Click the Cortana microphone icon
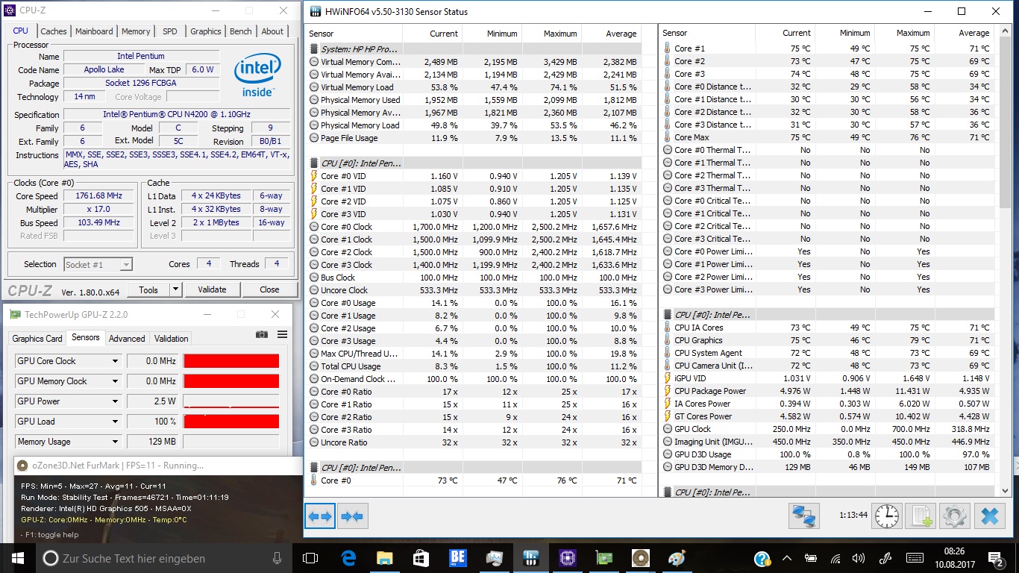 pos(277,558)
